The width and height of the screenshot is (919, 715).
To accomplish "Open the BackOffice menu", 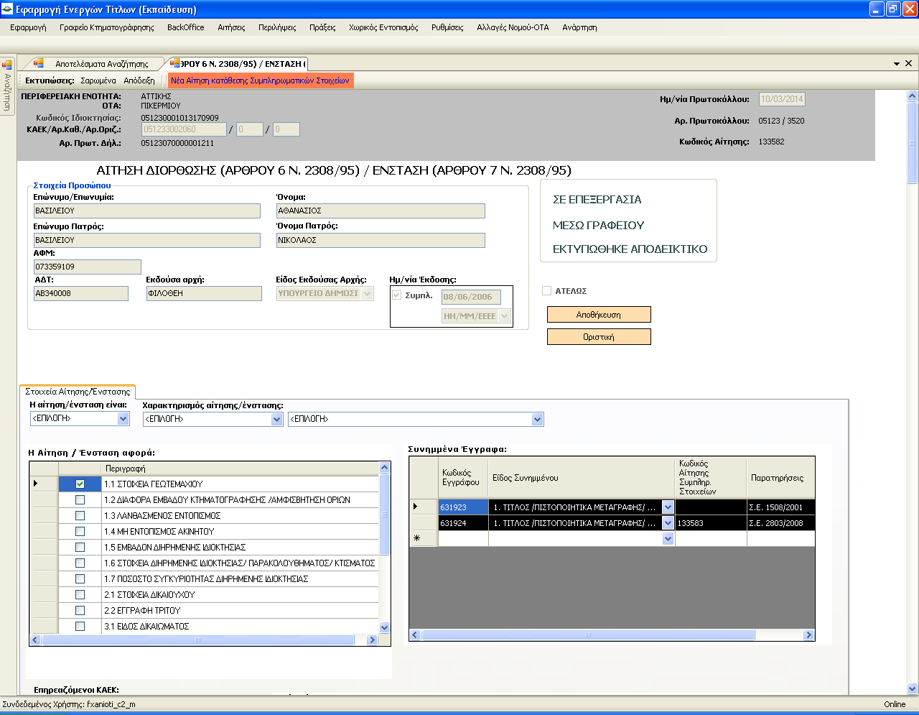I will point(185,27).
